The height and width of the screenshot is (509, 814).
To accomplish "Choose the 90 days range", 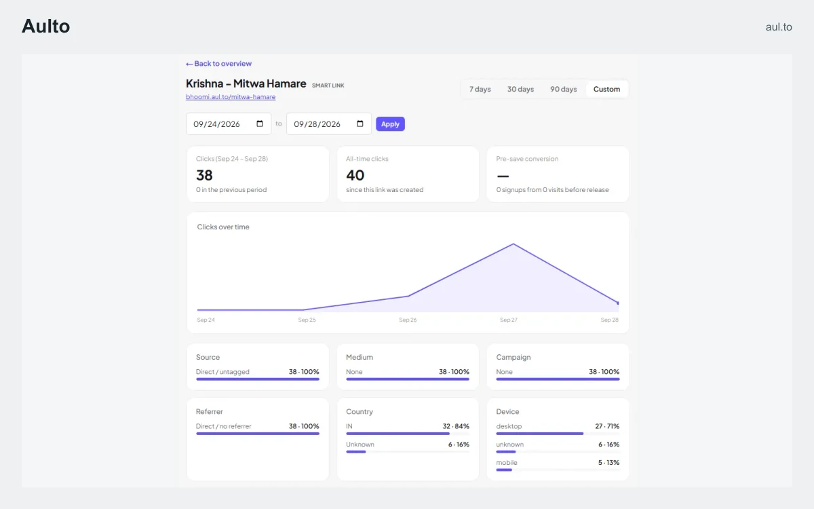I will pos(564,90).
